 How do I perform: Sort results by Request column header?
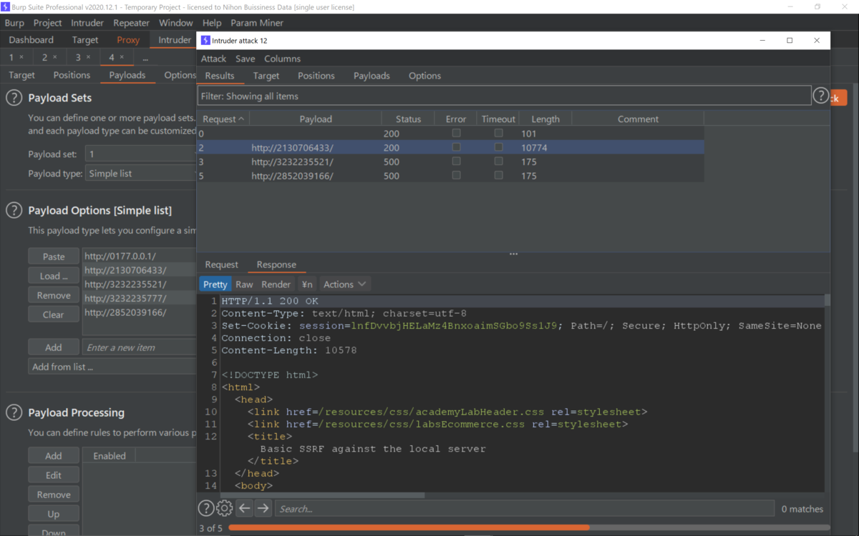223,119
